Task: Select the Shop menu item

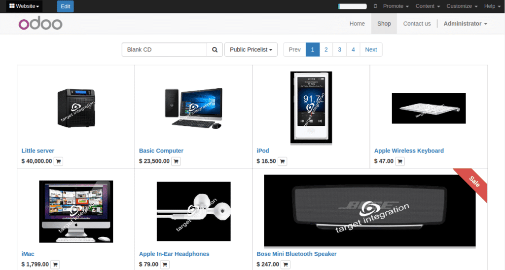Action: pyautogui.click(x=384, y=24)
